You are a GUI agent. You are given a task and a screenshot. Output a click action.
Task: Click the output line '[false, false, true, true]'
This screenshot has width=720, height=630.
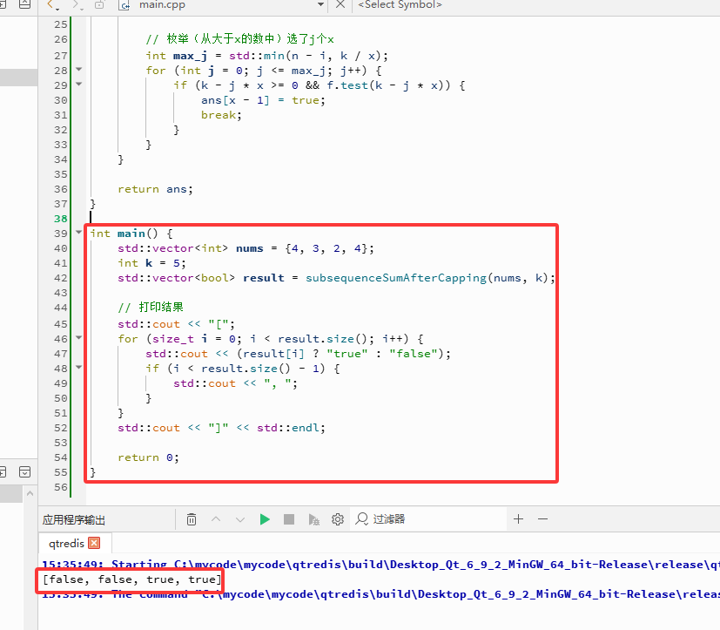tap(131, 579)
